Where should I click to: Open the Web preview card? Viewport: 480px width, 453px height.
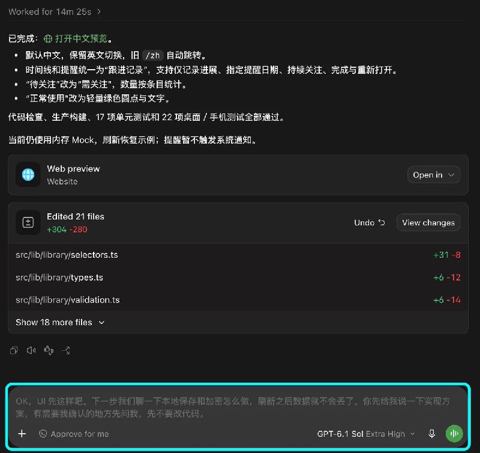coord(238,175)
